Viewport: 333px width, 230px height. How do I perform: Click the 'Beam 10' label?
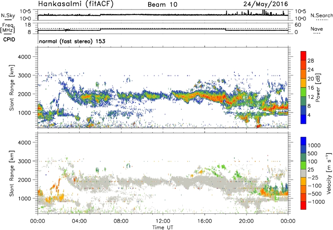click(x=162, y=5)
